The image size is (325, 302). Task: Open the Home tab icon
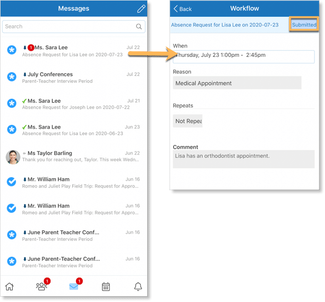click(x=9, y=287)
